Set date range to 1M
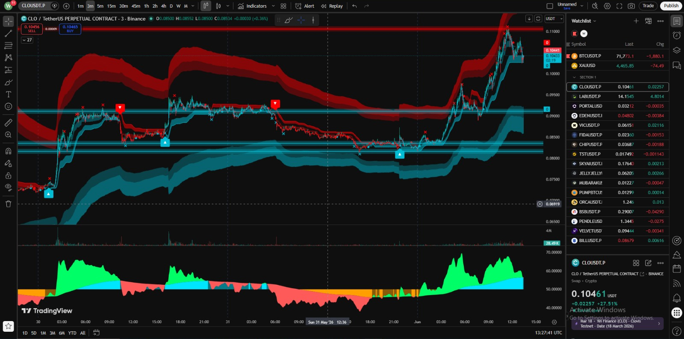 [43, 333]
